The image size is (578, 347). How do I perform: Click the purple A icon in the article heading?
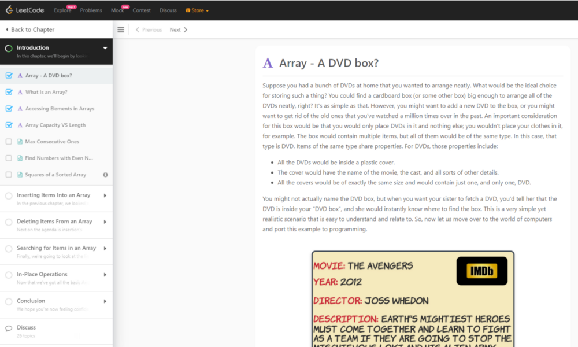pyautogui.click(x=268, y=63)
